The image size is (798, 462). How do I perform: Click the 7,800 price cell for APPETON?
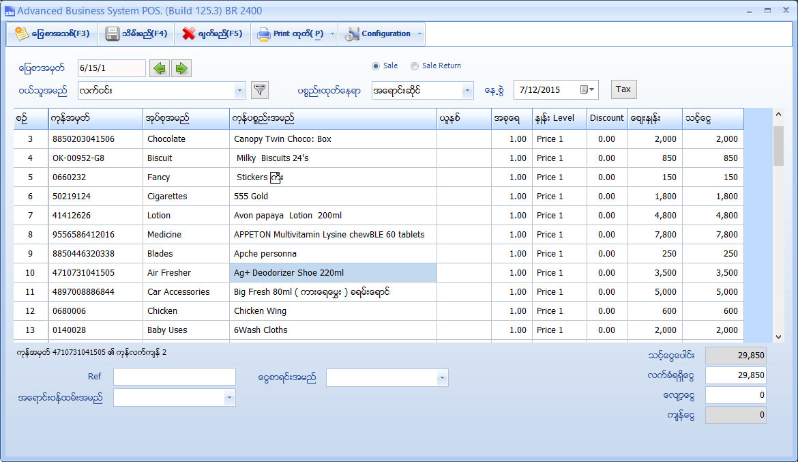point(655,235)
